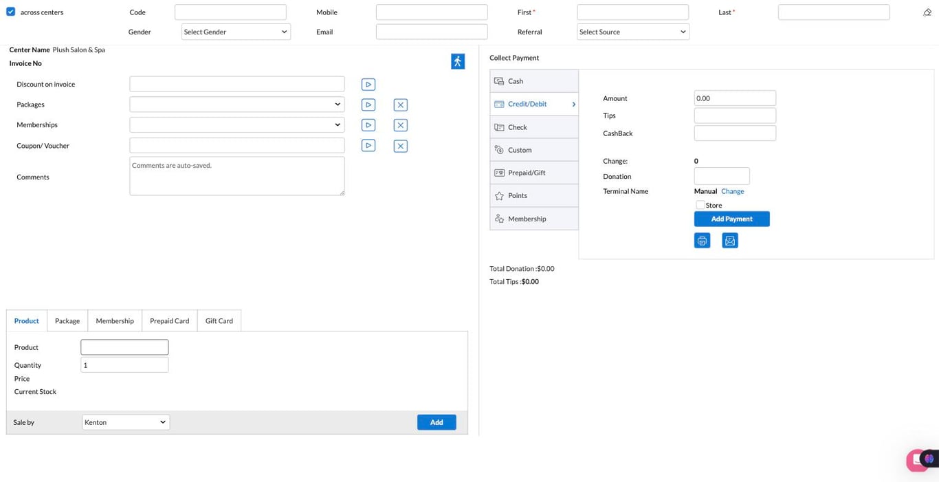
Task: Open the Select Gender dropdown
Action: coord(236,32)
